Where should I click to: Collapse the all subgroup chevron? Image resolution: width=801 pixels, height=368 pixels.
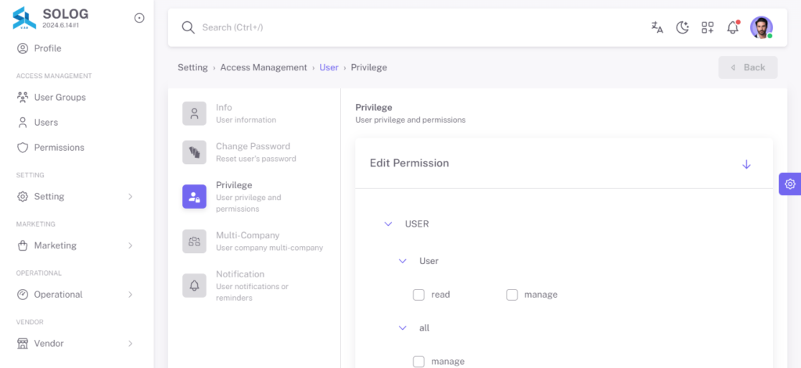coord(403,328)
